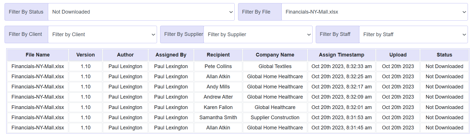Select the Global Textiles company cell
This screenshot has width=473, height=137.
(275, 66)
